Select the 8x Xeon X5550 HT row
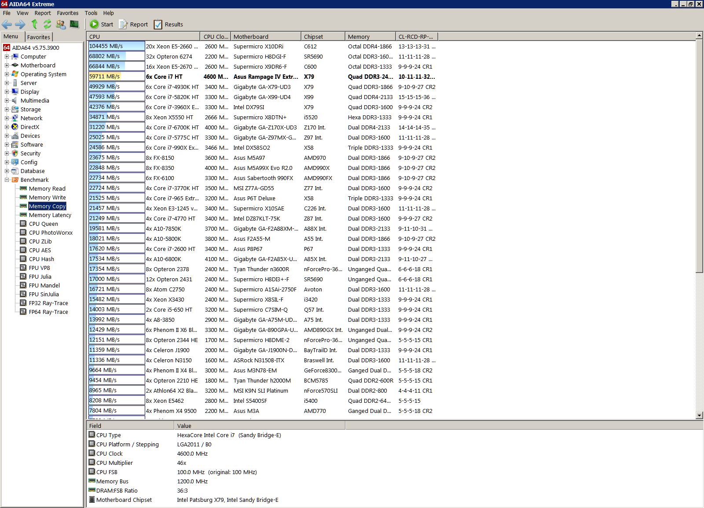704x508 pixels. click(262, 117)
